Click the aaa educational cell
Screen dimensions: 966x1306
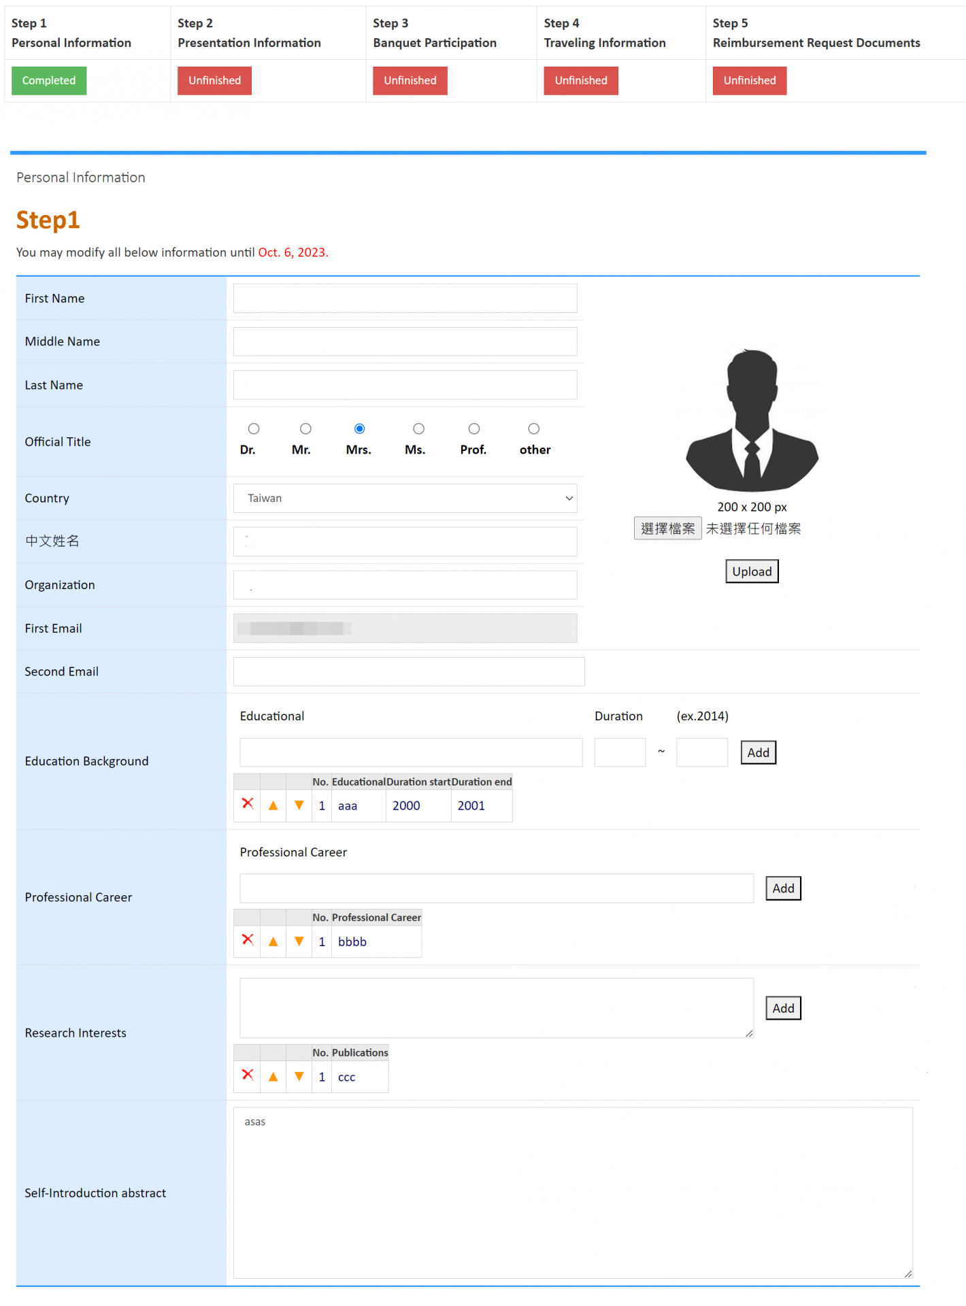pyautogui.click(x=359, y=805)
